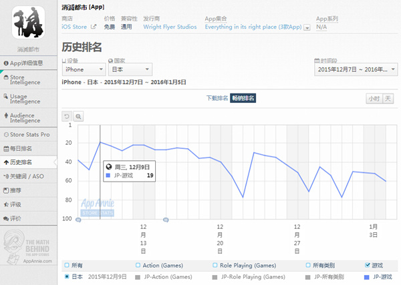
Task: Select the 畅销排名 tab
Action: tap(243, 98)
